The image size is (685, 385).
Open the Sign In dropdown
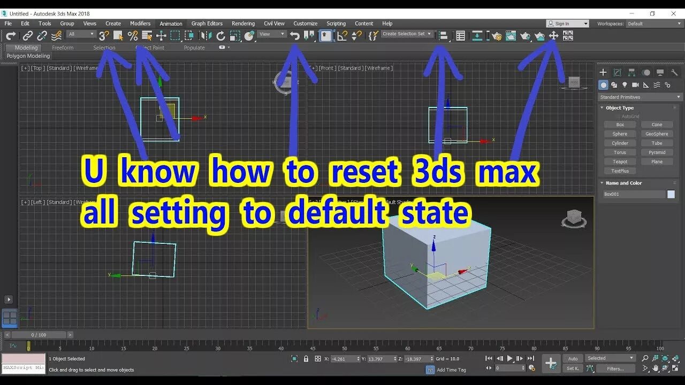coord(568,24)
